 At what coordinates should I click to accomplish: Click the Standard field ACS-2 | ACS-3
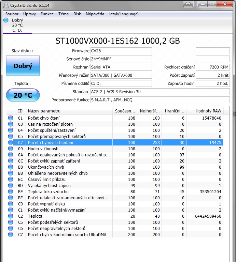(160, 92)
